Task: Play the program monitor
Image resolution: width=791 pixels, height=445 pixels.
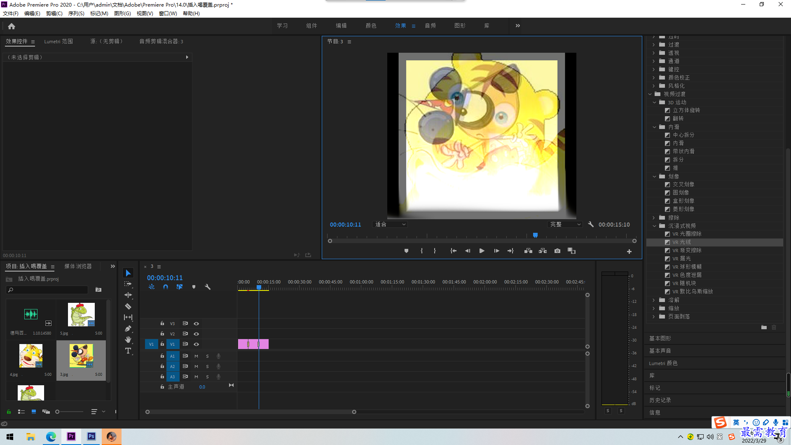Action: tap(482, 251)
